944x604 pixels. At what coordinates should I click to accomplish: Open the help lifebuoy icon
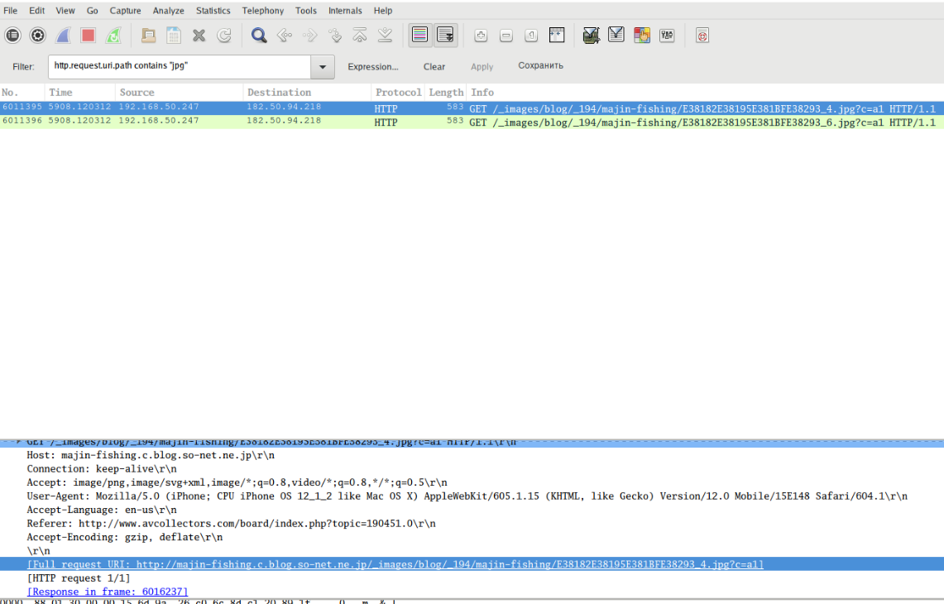coord(702,36)
